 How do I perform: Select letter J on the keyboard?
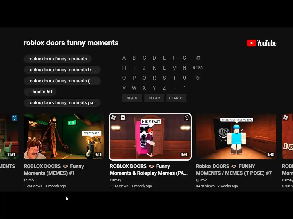point(144,68)
